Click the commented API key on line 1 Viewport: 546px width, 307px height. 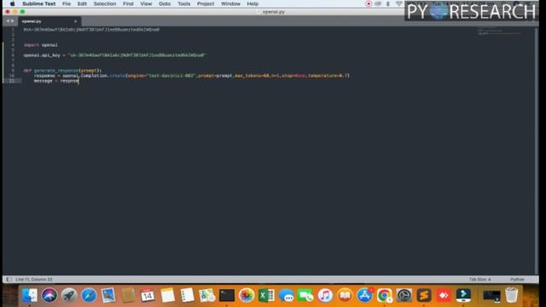click(x=91, y=30)
